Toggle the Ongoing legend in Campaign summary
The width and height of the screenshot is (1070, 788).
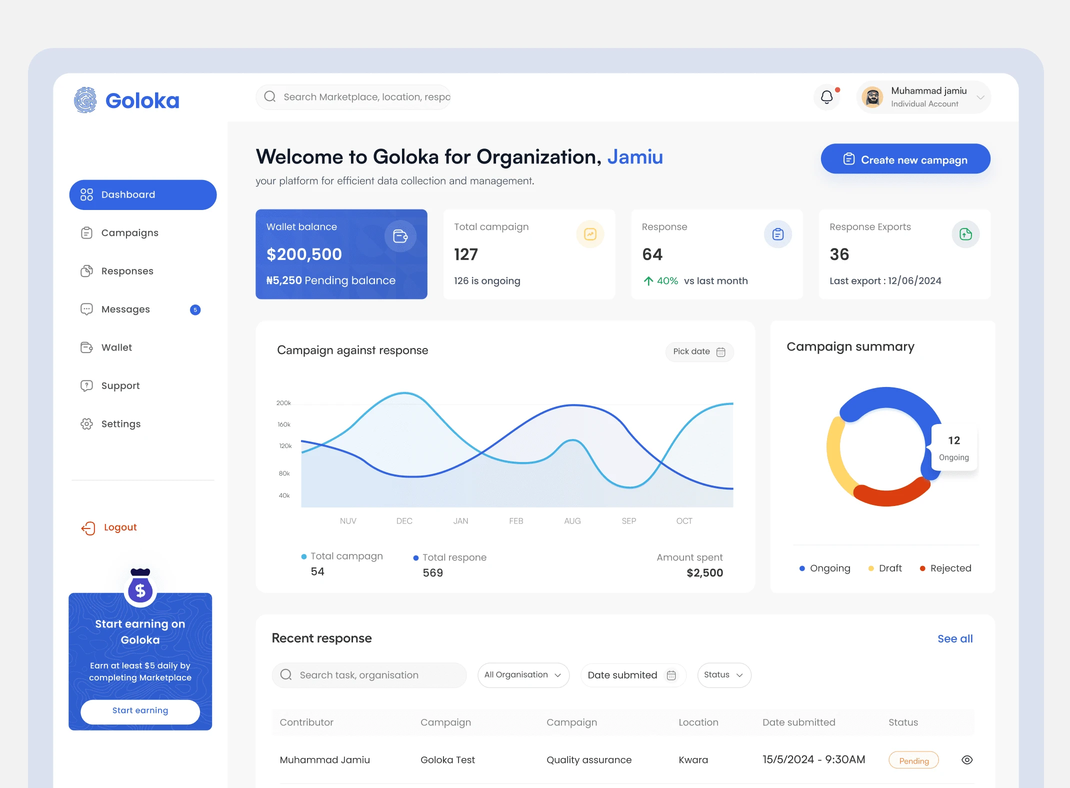point(825,568)
